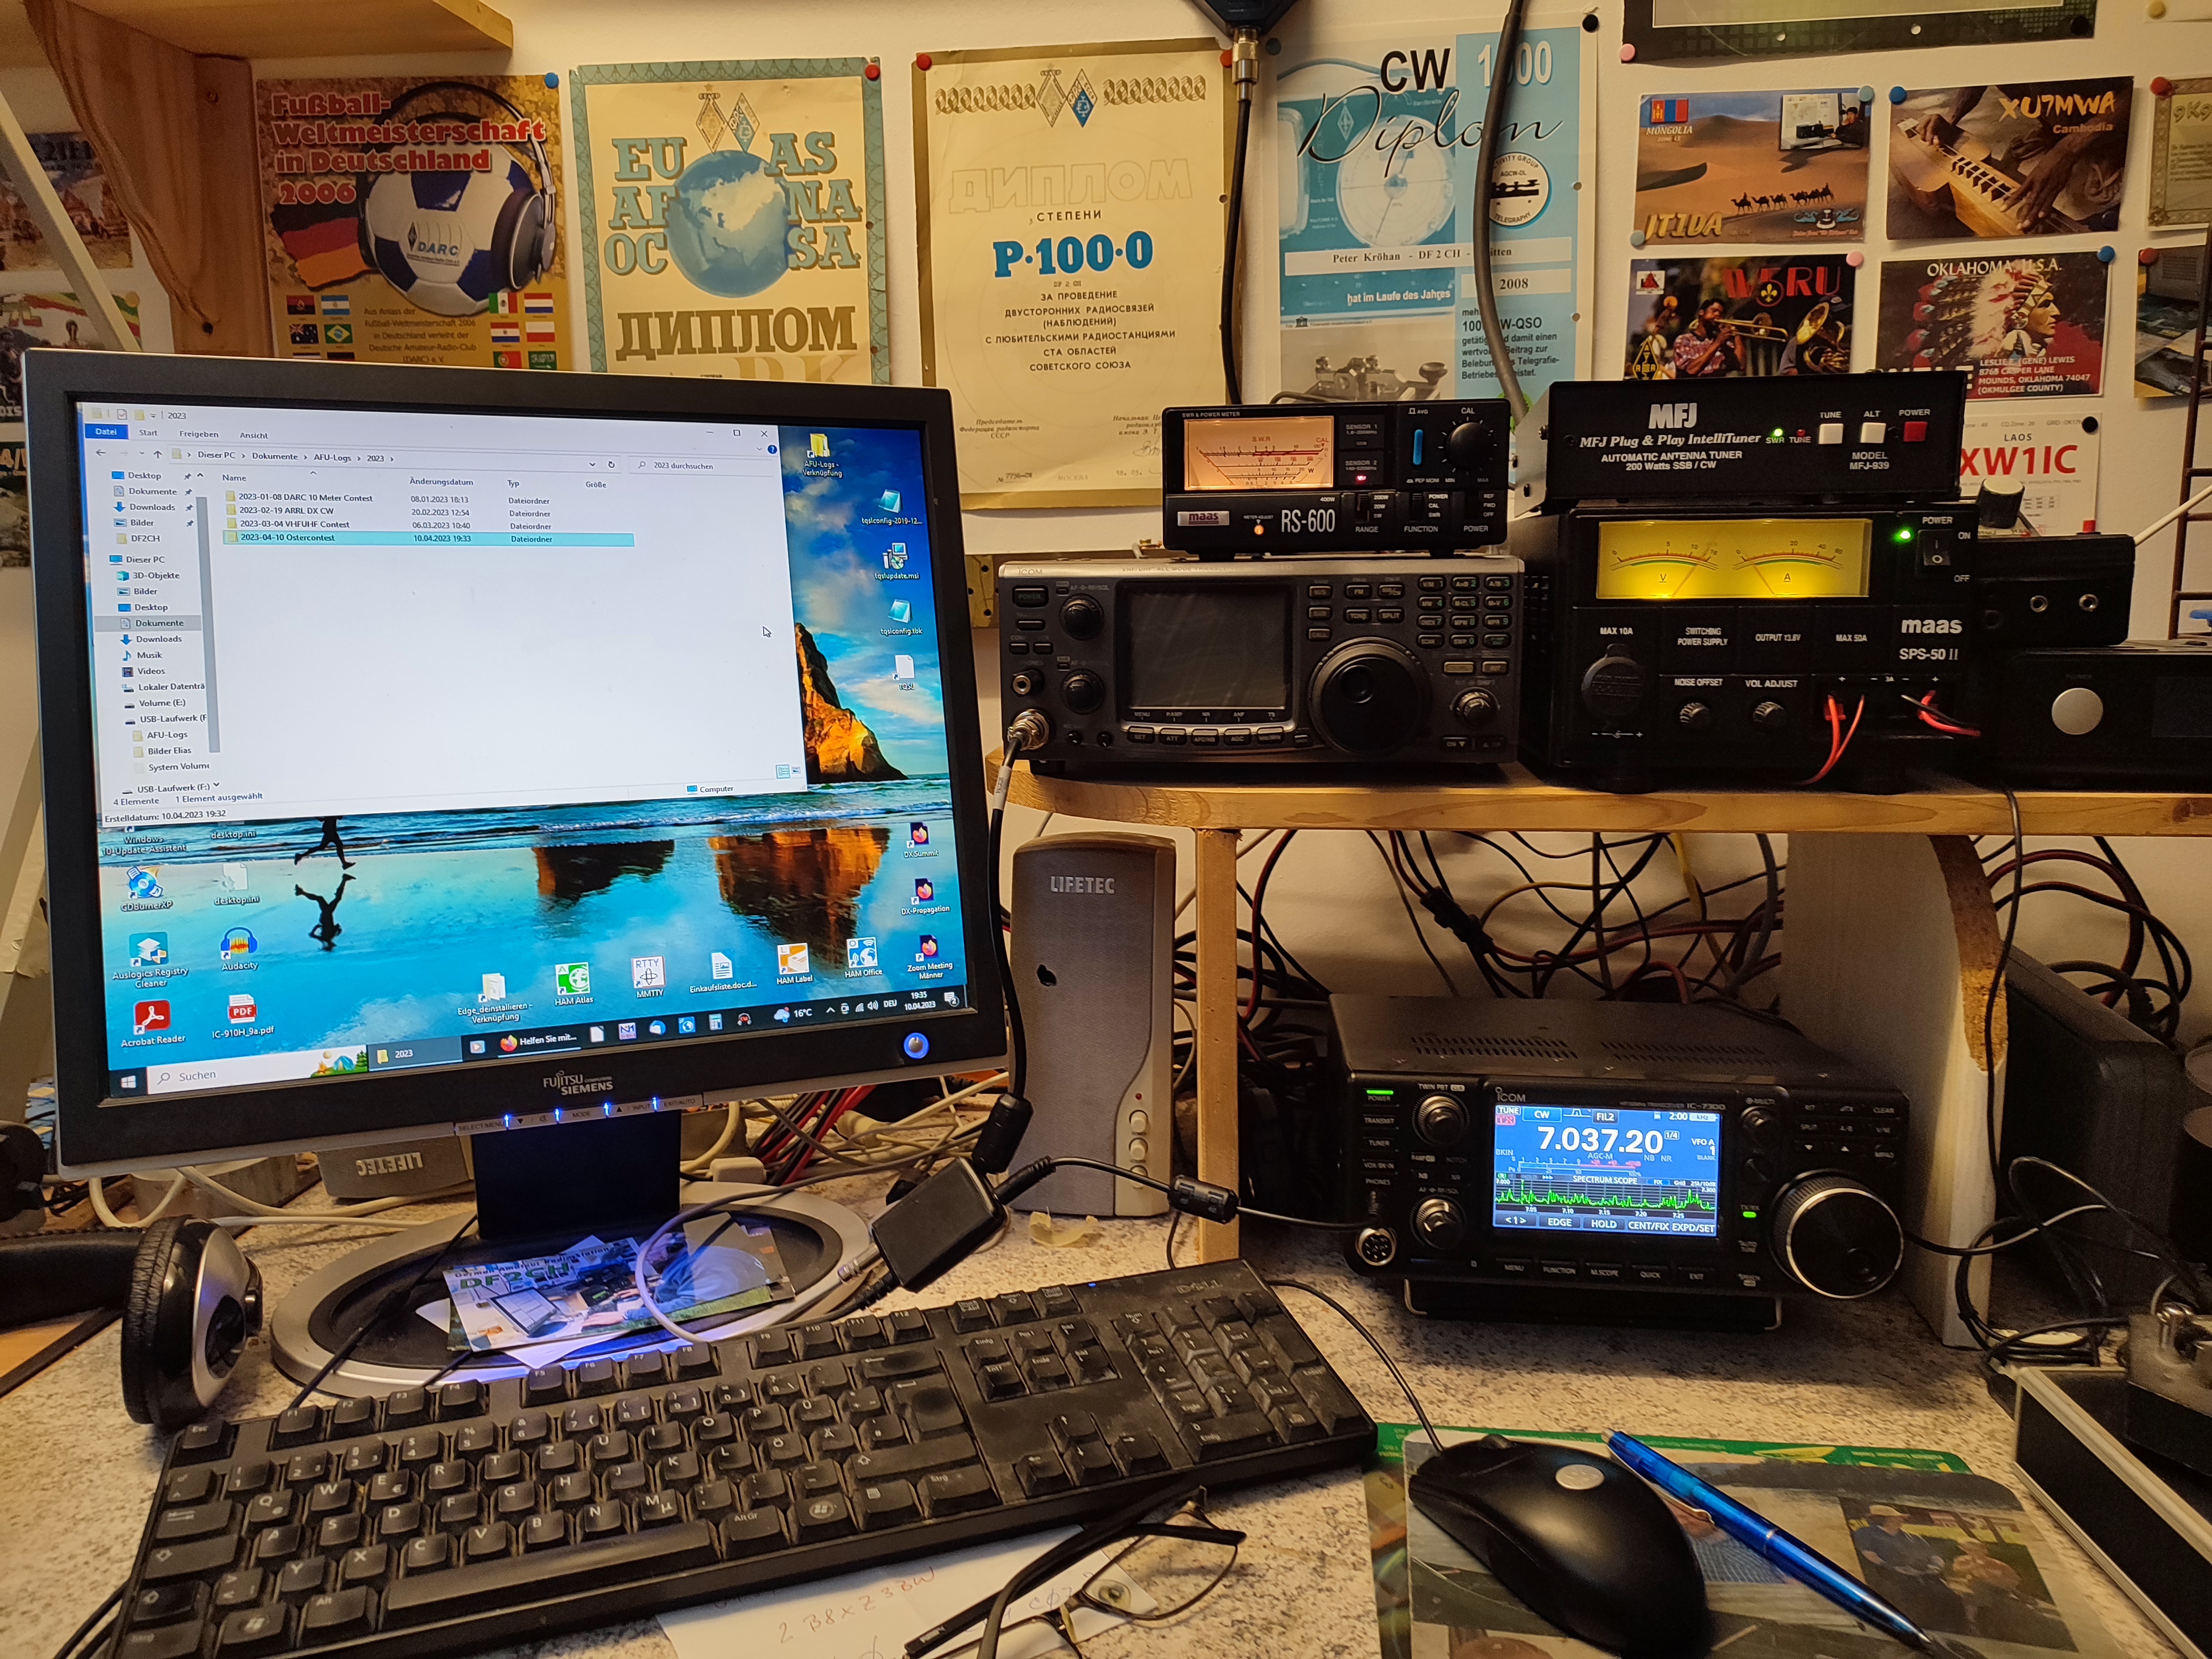Select the 2023-04-10 Ostercontest folder

click(x=428, y=538)
